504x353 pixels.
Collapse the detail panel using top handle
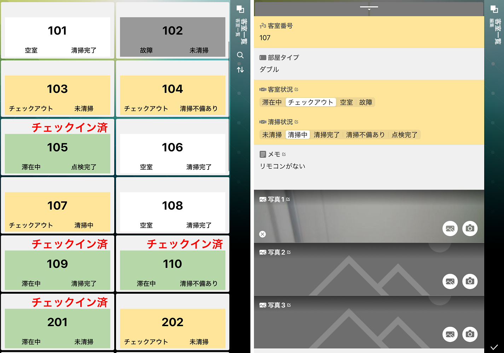click(369, 8)
